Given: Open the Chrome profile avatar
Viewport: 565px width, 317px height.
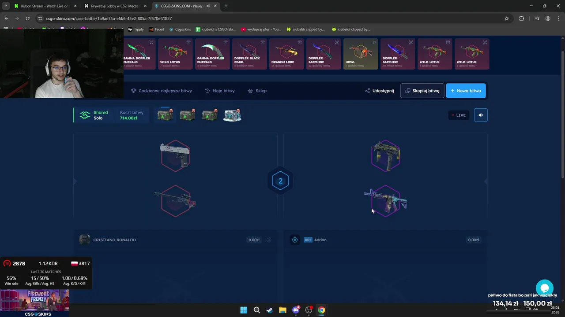Looking at the screenshot, I should coord(548,18).
